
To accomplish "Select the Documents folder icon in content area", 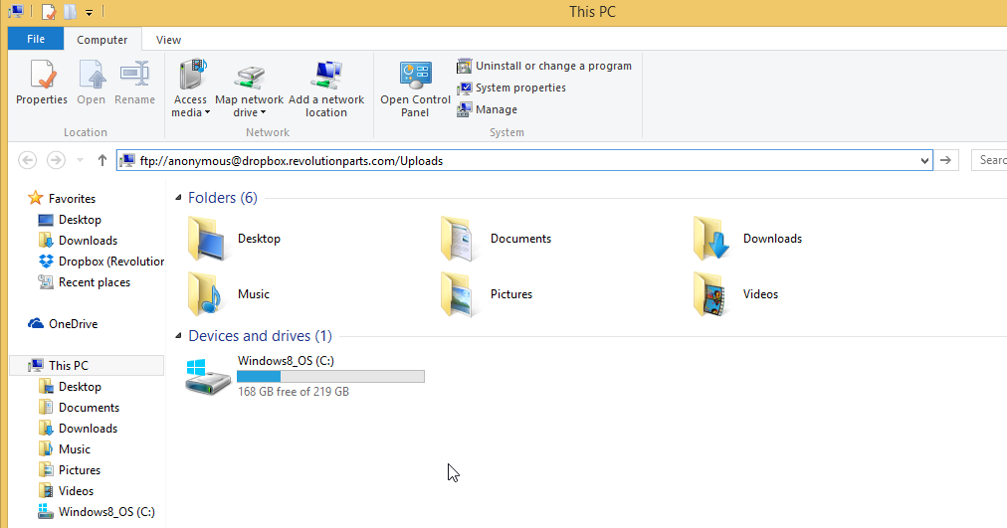I will pos(459,239).
